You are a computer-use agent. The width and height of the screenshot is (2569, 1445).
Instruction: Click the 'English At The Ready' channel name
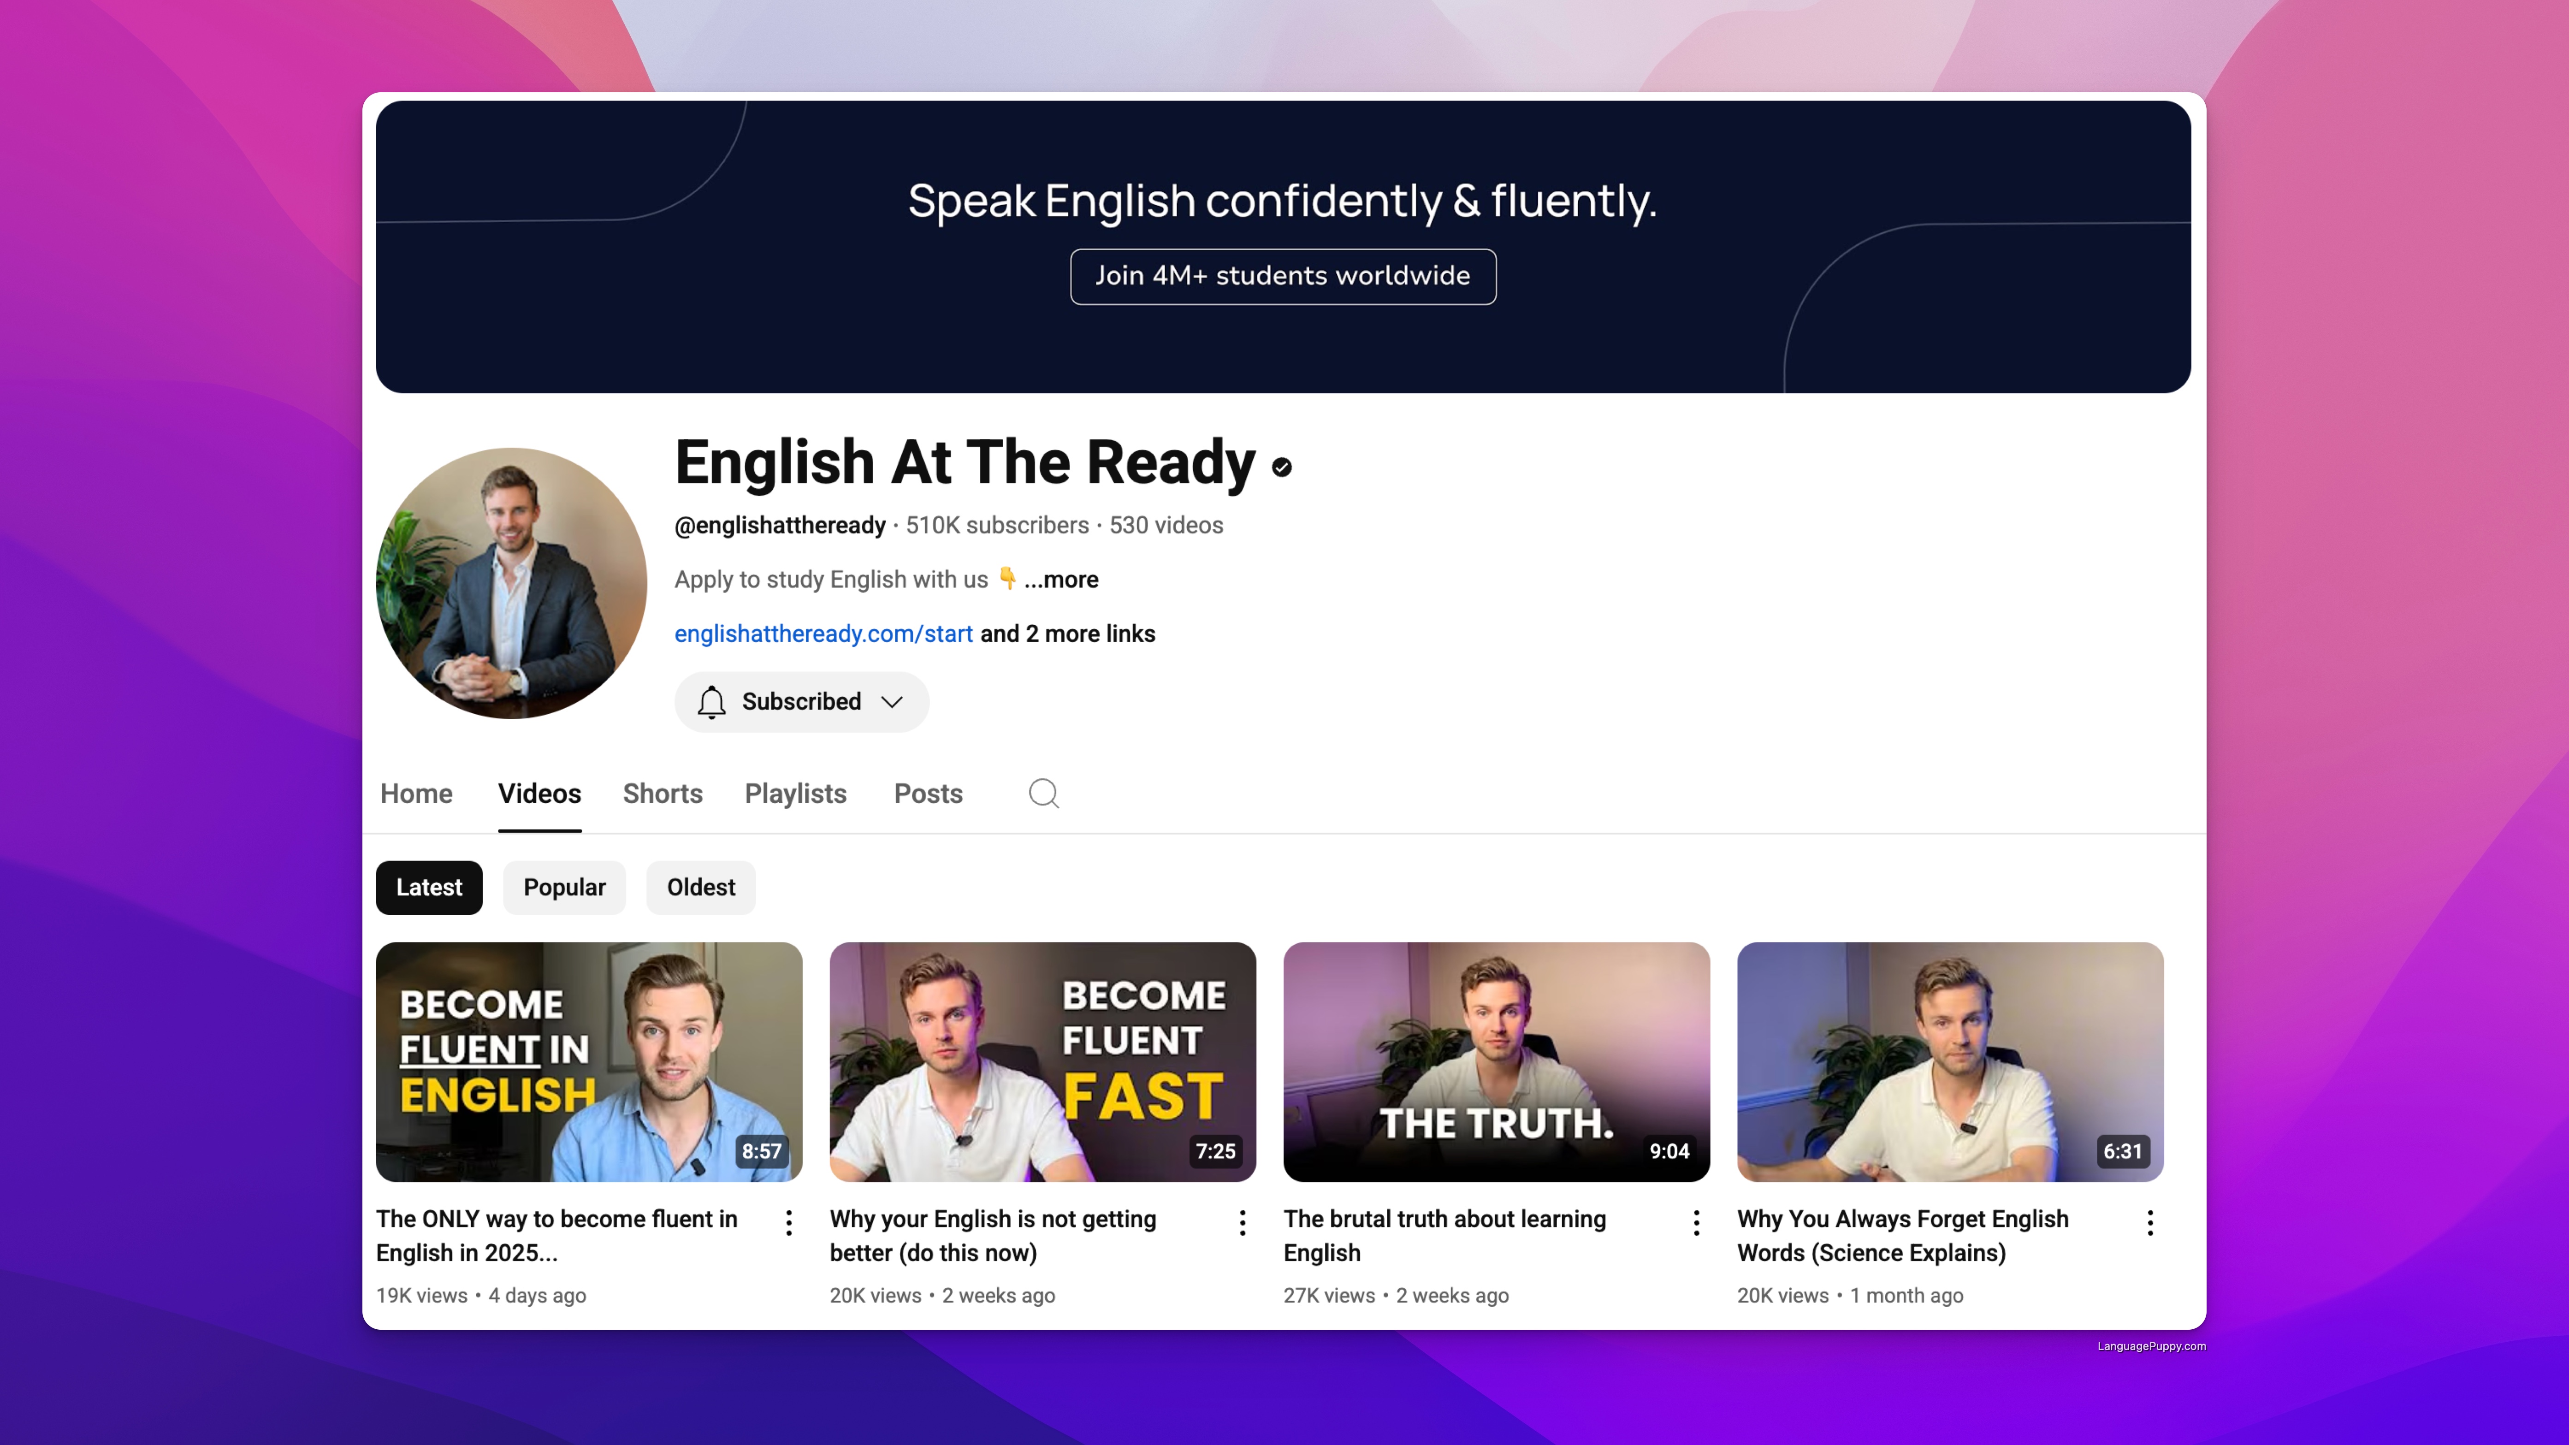(965, 463)
